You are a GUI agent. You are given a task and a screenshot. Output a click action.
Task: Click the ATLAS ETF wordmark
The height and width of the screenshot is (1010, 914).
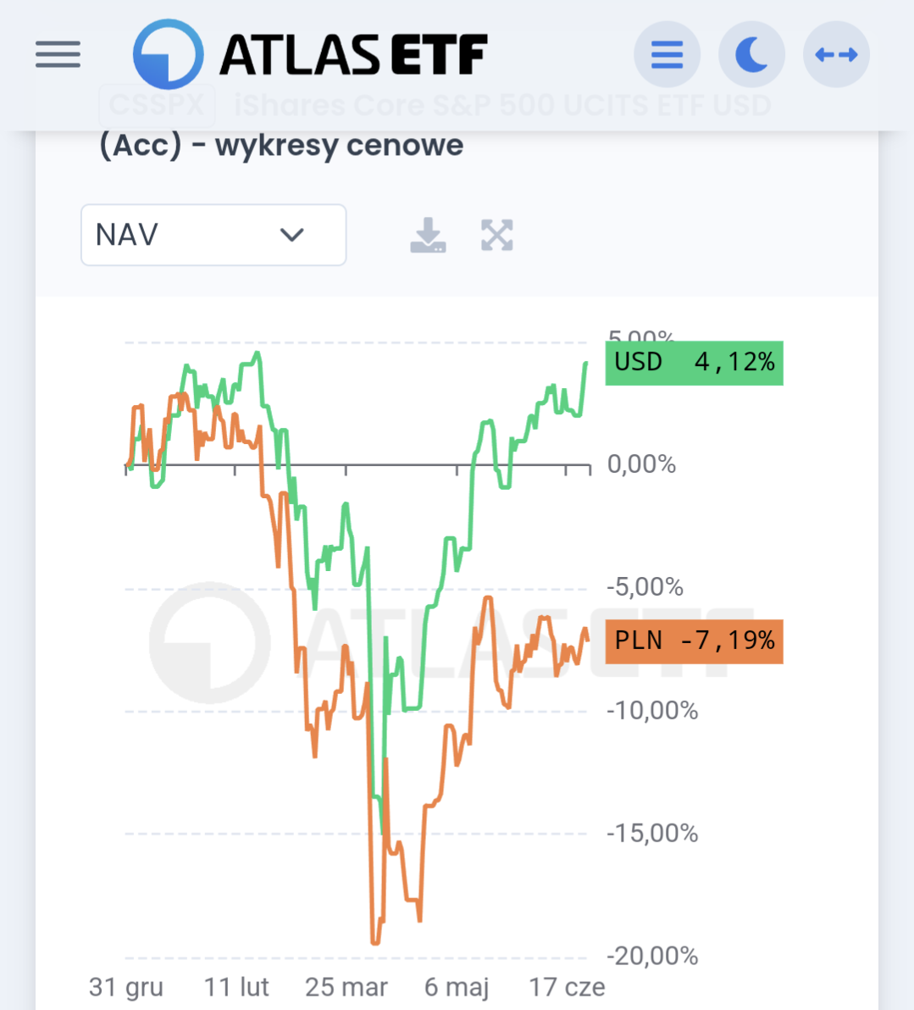click(353, 55)
